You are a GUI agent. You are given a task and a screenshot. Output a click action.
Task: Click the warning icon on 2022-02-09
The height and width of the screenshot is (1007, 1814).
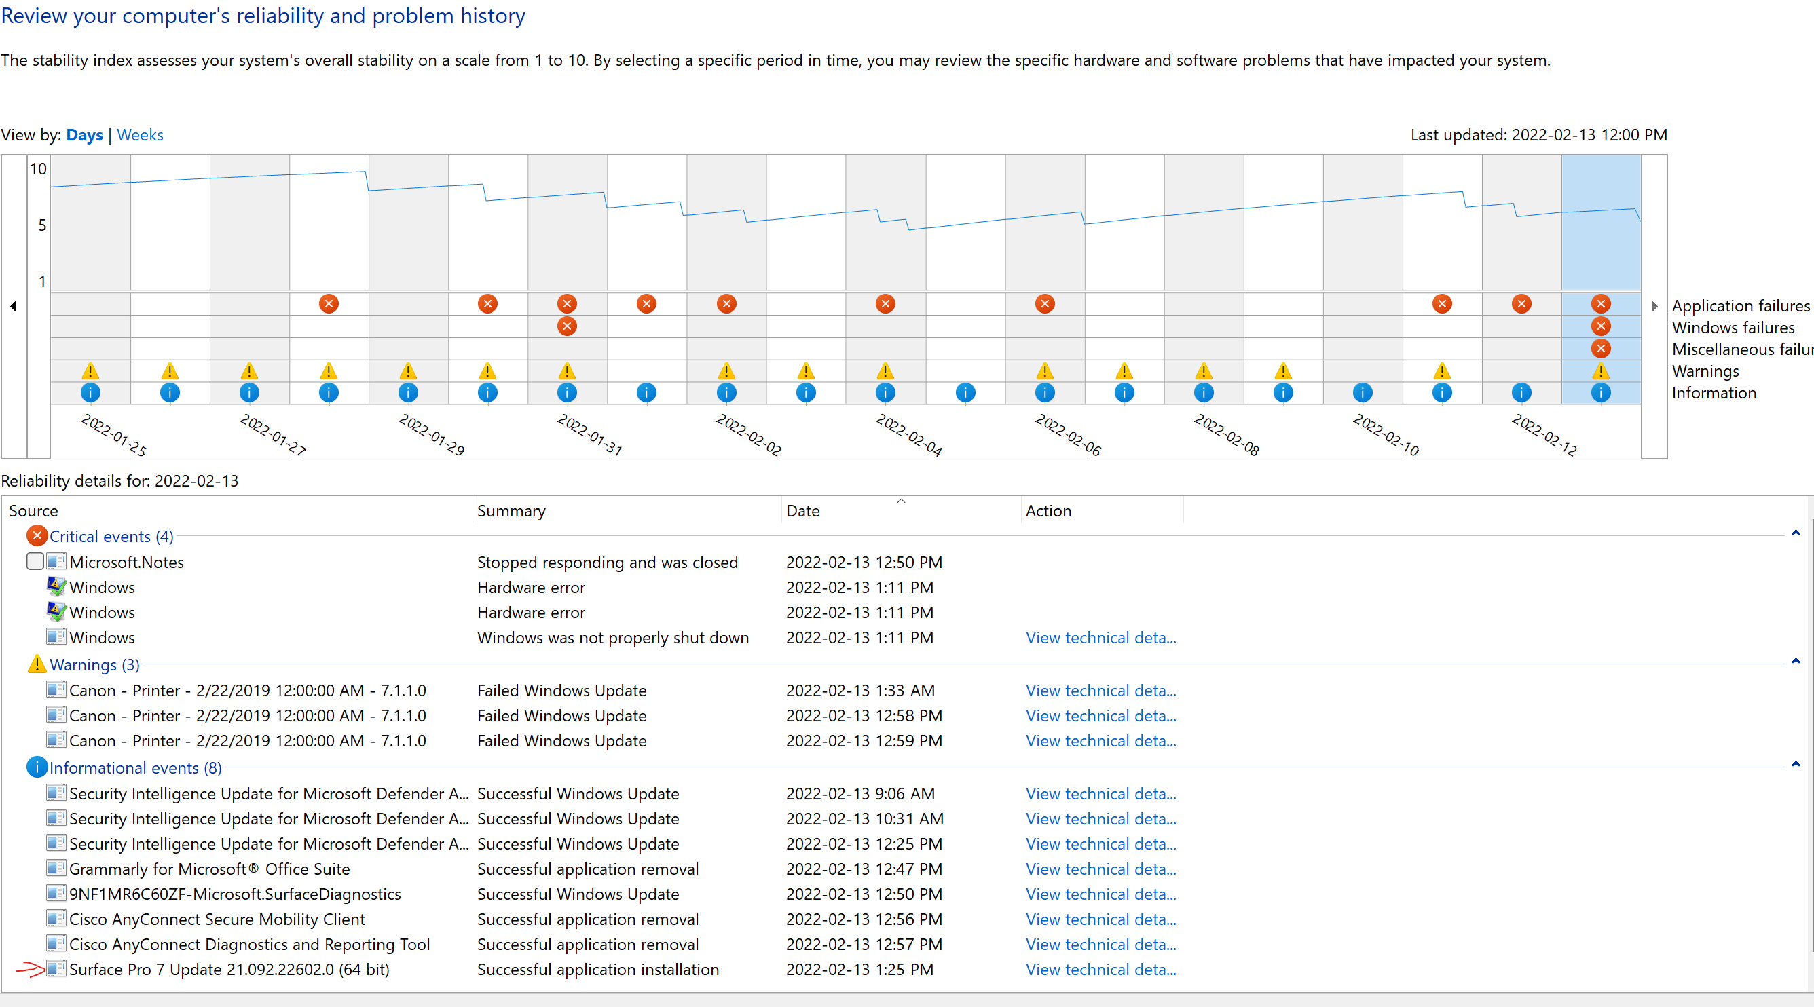[1283, 371]
